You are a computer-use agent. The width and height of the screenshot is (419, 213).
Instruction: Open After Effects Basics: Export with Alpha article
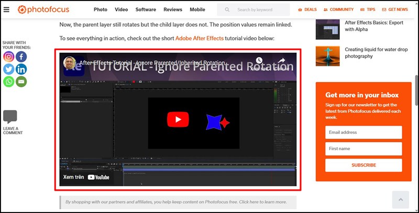(374, 26)
